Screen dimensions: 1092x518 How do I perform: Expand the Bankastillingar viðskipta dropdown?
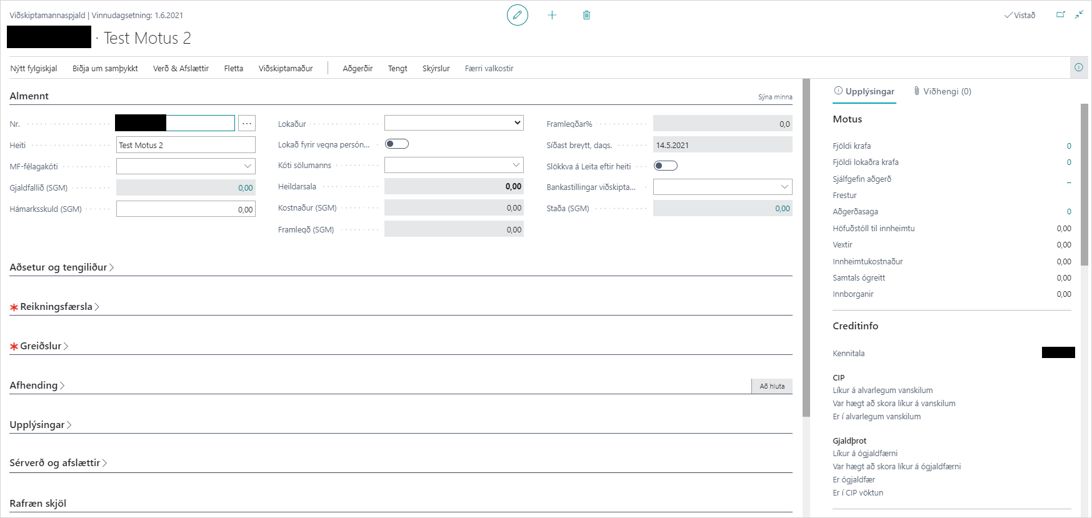[784, 187]
